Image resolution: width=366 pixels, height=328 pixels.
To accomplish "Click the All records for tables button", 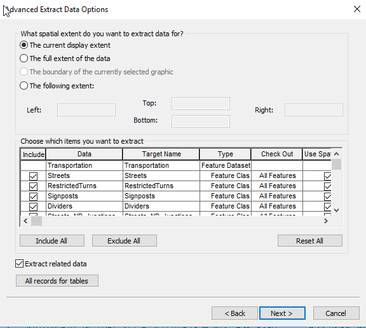I will [57, 280].
